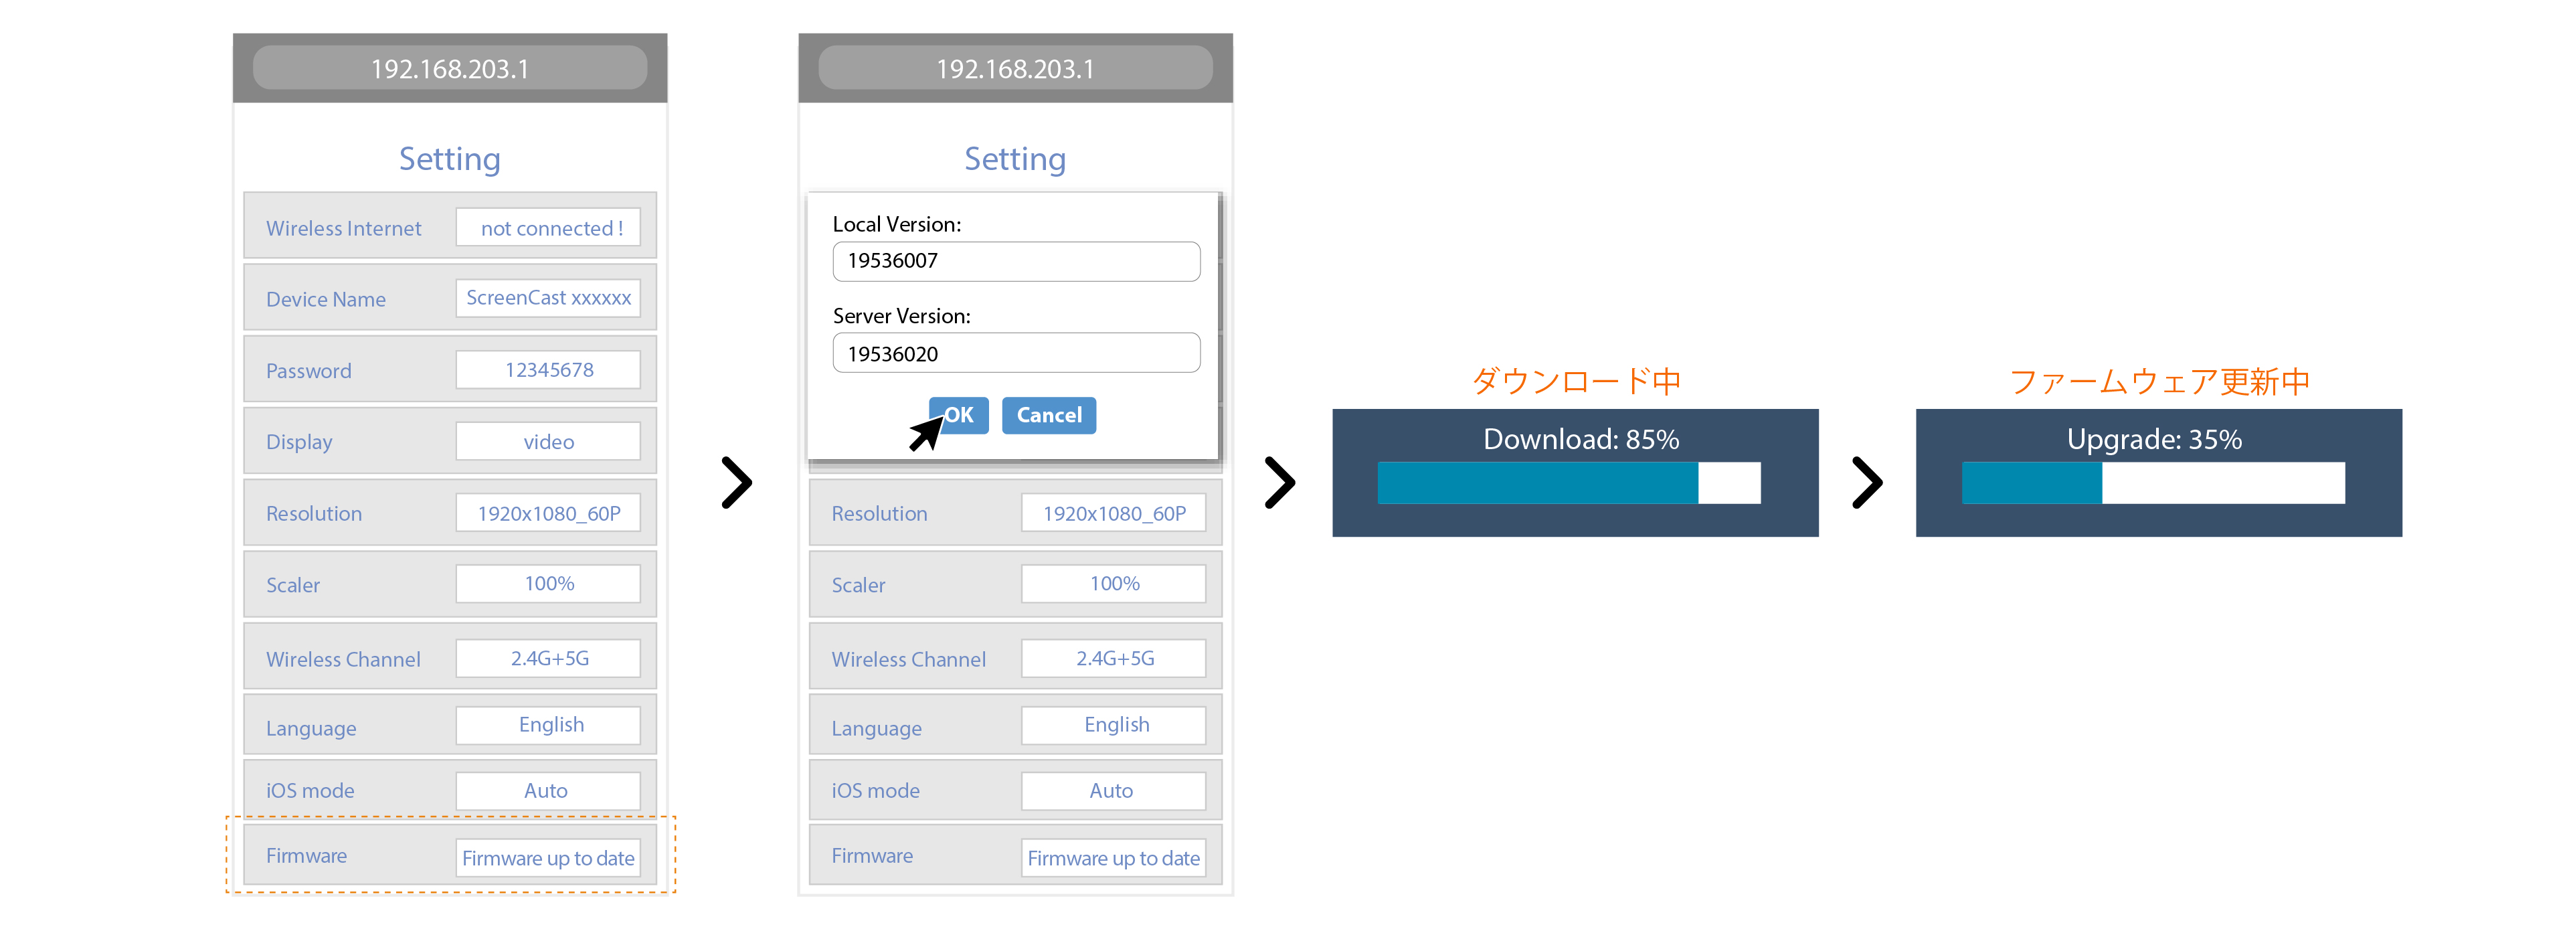Click the address bar on the second phone screen
This screenshot has width=2571, height=929.
(x=1015, y=69)
